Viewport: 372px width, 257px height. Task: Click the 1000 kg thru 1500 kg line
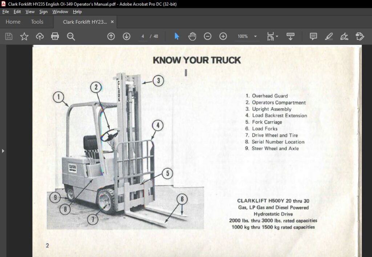tap(273, 227)
